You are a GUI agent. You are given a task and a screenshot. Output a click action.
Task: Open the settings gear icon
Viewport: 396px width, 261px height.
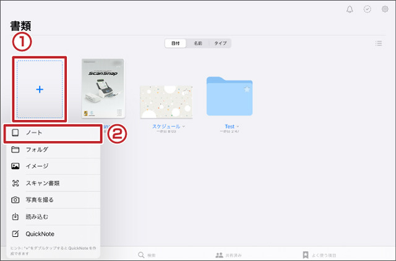pos(384,9)
